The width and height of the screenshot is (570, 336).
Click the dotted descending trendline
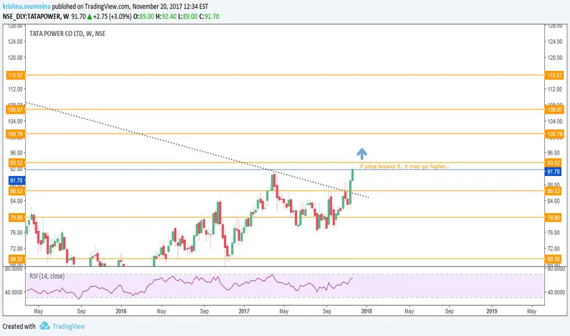[x=196, y=150]
